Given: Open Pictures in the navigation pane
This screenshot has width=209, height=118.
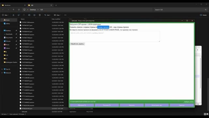Looking at the screenshot, I should 7,41.
